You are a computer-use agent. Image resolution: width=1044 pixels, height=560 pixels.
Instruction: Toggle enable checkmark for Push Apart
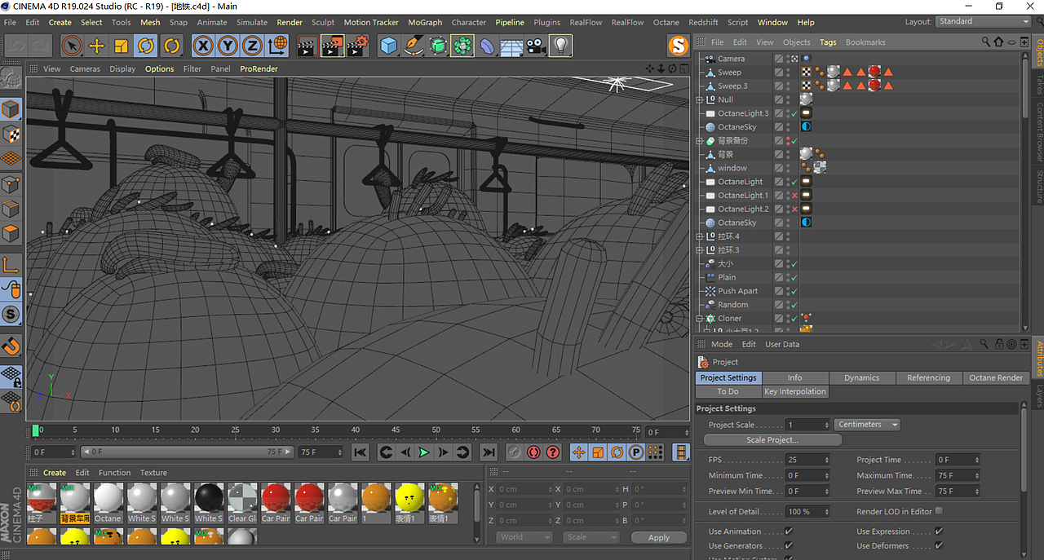(x=794, y=291)
